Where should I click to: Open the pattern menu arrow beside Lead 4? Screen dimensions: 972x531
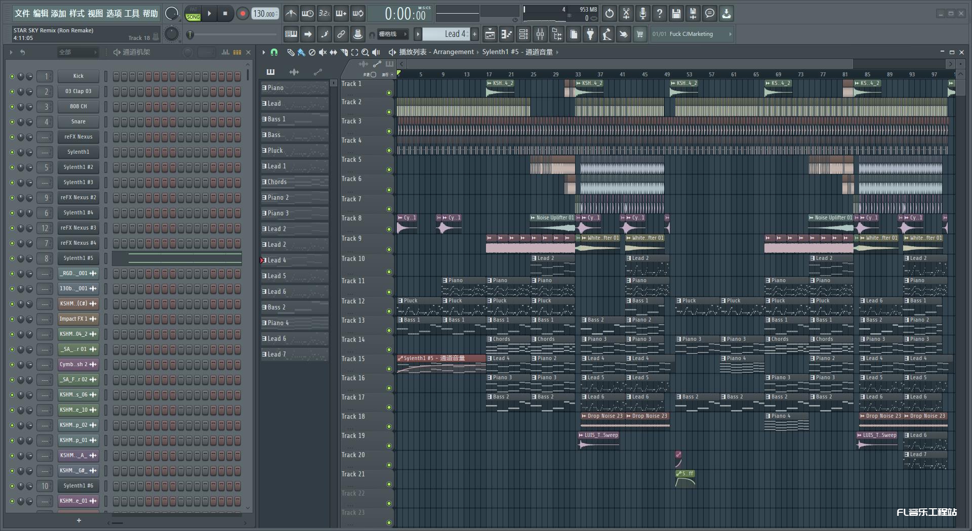(x=418, y=34)
